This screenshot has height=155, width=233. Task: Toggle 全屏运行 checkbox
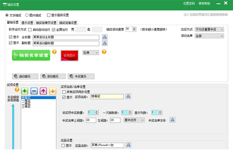click(54, 30)
